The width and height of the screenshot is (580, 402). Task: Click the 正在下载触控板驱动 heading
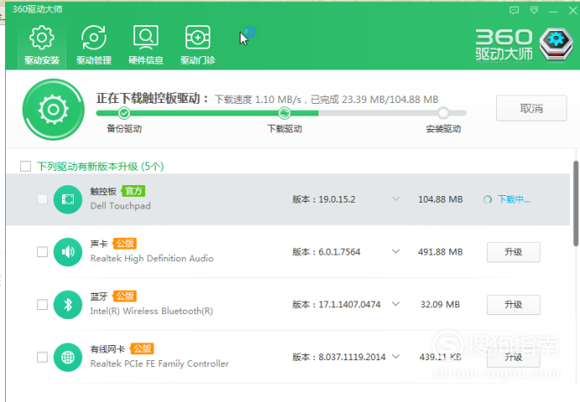click(153, 98)
